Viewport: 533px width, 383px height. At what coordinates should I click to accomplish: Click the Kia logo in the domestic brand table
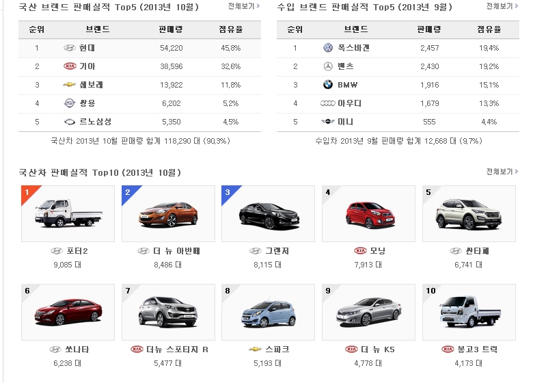(x=69, y=66)
